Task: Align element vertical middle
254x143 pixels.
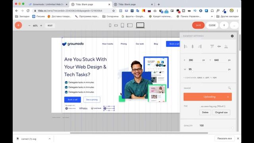Action: [219, 47]
